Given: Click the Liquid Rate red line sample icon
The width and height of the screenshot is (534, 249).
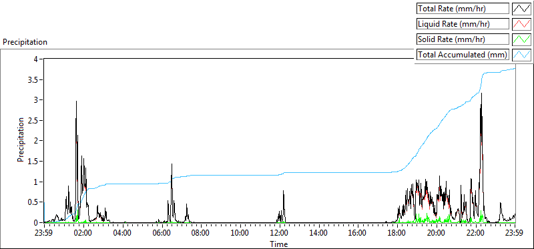Looking at the screenshot, I should (x=521, y=24).
